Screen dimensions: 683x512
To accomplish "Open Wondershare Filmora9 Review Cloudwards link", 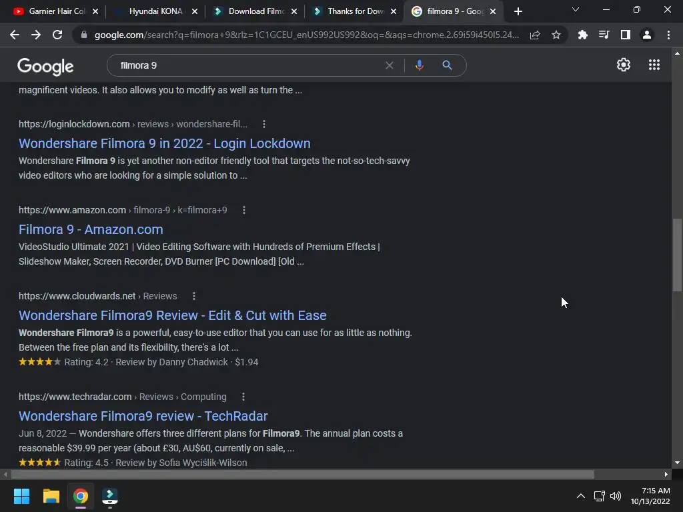I will coord(173,315).
